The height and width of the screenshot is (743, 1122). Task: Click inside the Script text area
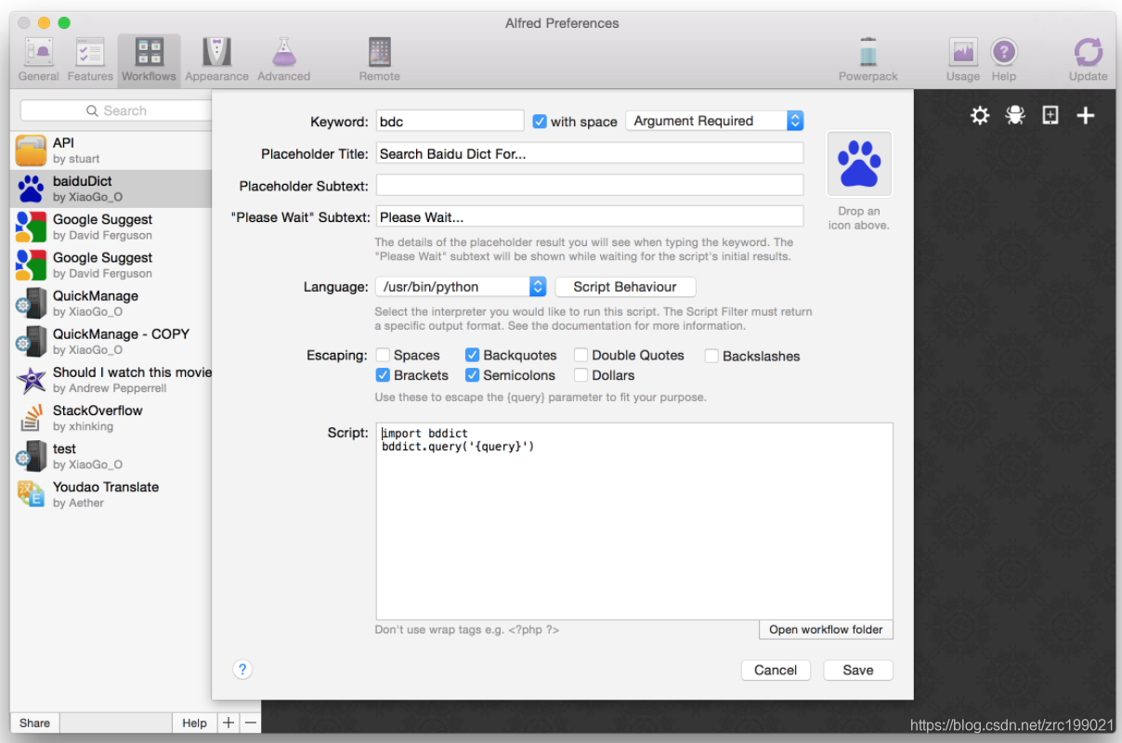click(634, 521)
